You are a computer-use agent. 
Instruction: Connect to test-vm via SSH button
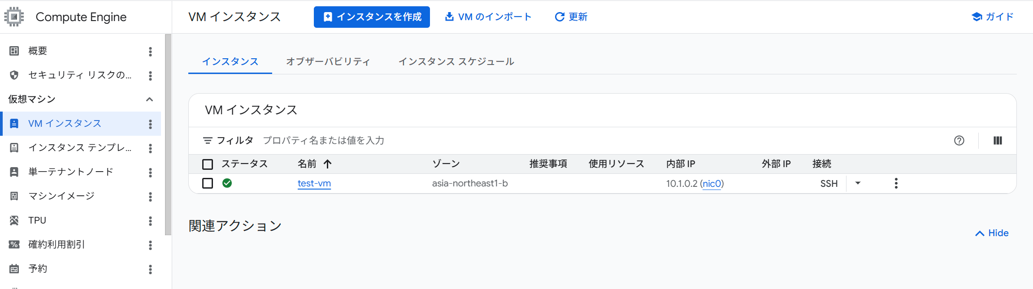pyautogui.click(x=829, y=184)
